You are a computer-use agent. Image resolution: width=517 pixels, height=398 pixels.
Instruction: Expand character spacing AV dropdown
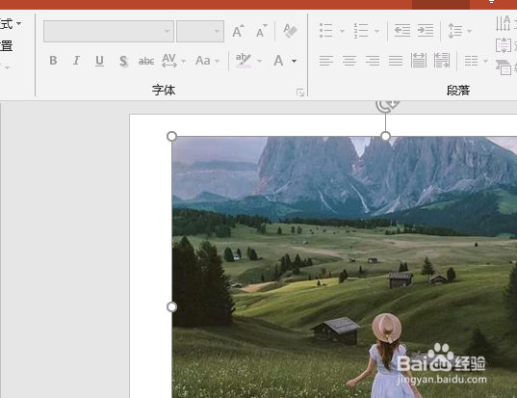(x=183, y=61)
